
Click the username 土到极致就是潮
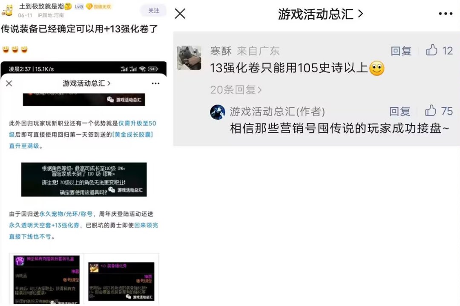(41, 6)
